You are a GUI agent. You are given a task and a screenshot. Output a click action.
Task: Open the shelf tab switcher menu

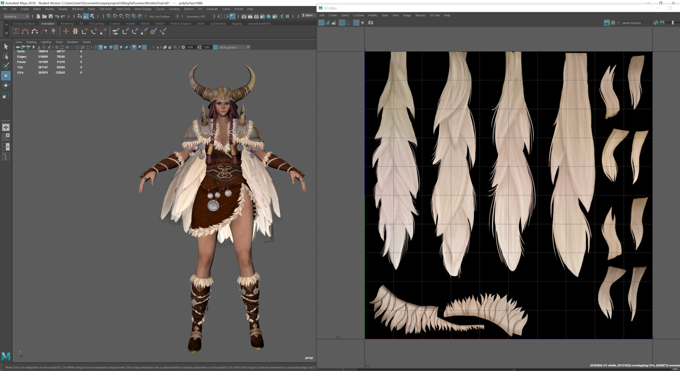[x=6, y=24]
